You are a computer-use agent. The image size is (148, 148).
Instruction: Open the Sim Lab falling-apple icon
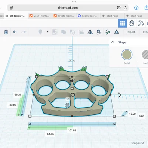click(x=132, y=23)
